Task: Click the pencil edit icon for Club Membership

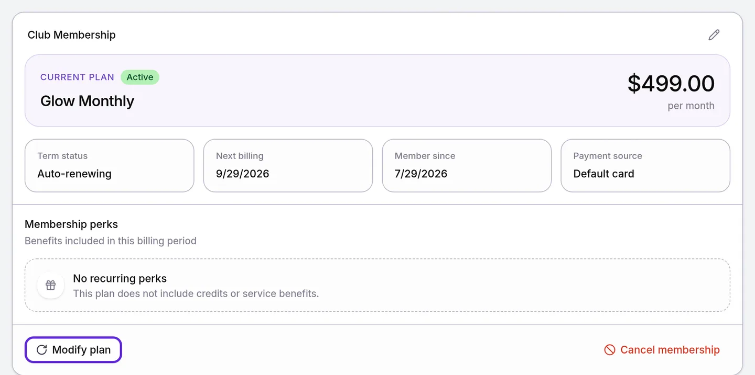Action: tap(714, 35)
